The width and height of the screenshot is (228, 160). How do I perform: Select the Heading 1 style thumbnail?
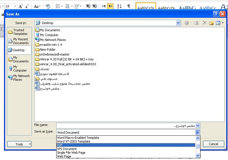187,7
